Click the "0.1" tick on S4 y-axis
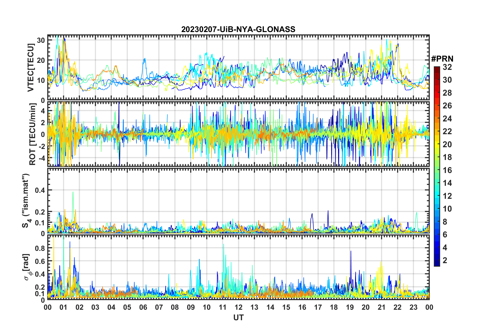Viewport: 477px width, 333px height. pyautogui.click(x=40, y=223)
